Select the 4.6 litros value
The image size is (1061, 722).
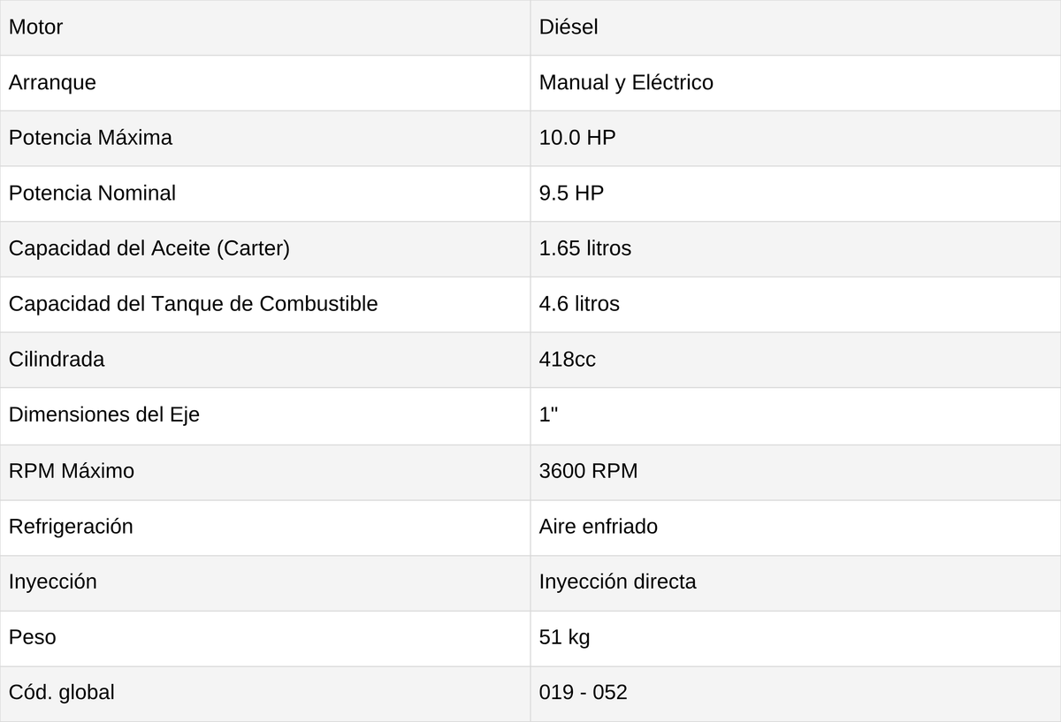click(x=579, y=304)
